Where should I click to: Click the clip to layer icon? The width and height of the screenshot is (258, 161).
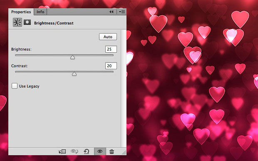tap(62, 151)
